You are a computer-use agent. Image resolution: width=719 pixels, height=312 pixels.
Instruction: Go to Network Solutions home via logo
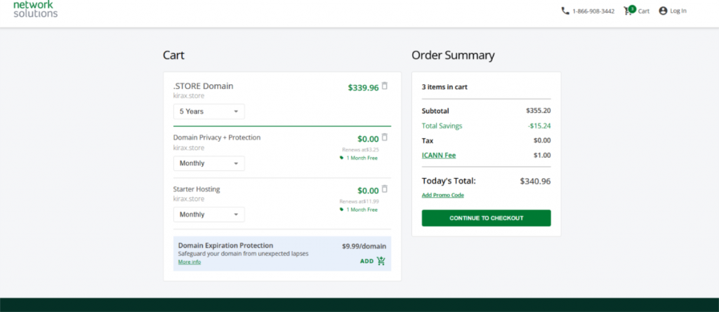pyautogui.click(x=35, y=8)
